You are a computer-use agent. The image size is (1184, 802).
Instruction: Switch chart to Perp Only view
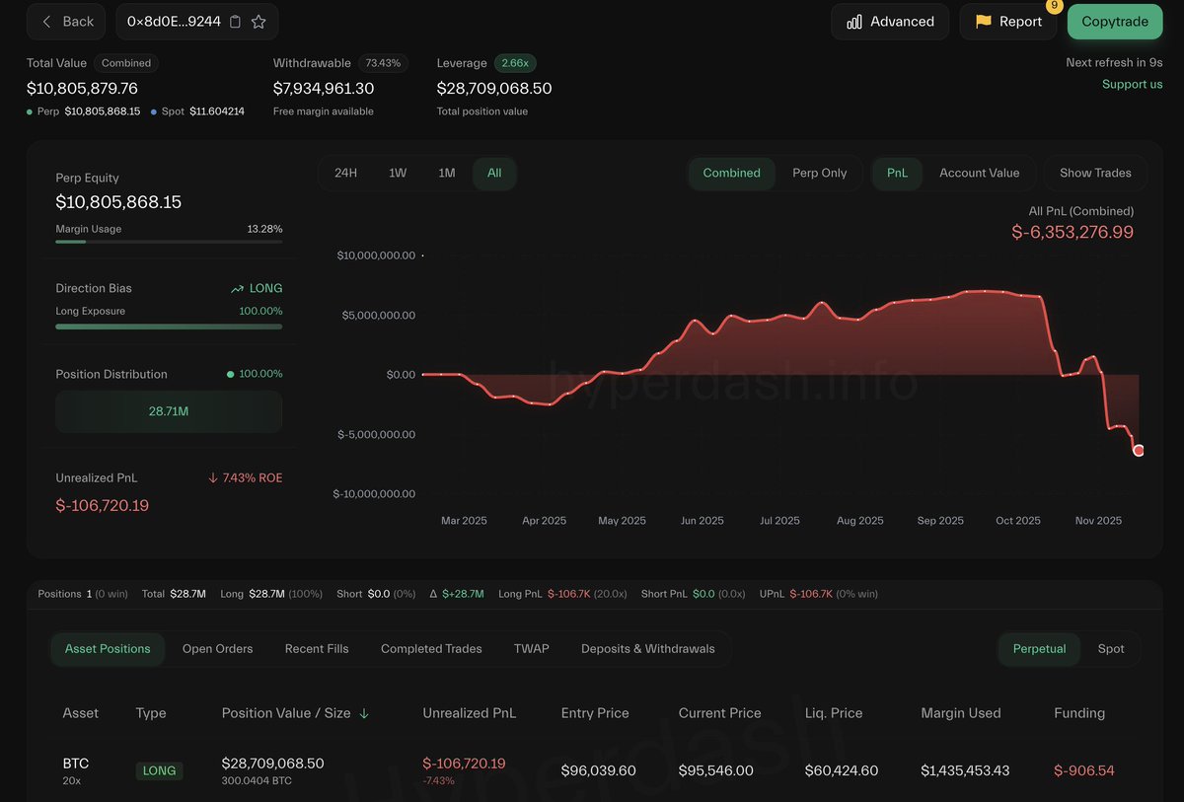[821, 173]
